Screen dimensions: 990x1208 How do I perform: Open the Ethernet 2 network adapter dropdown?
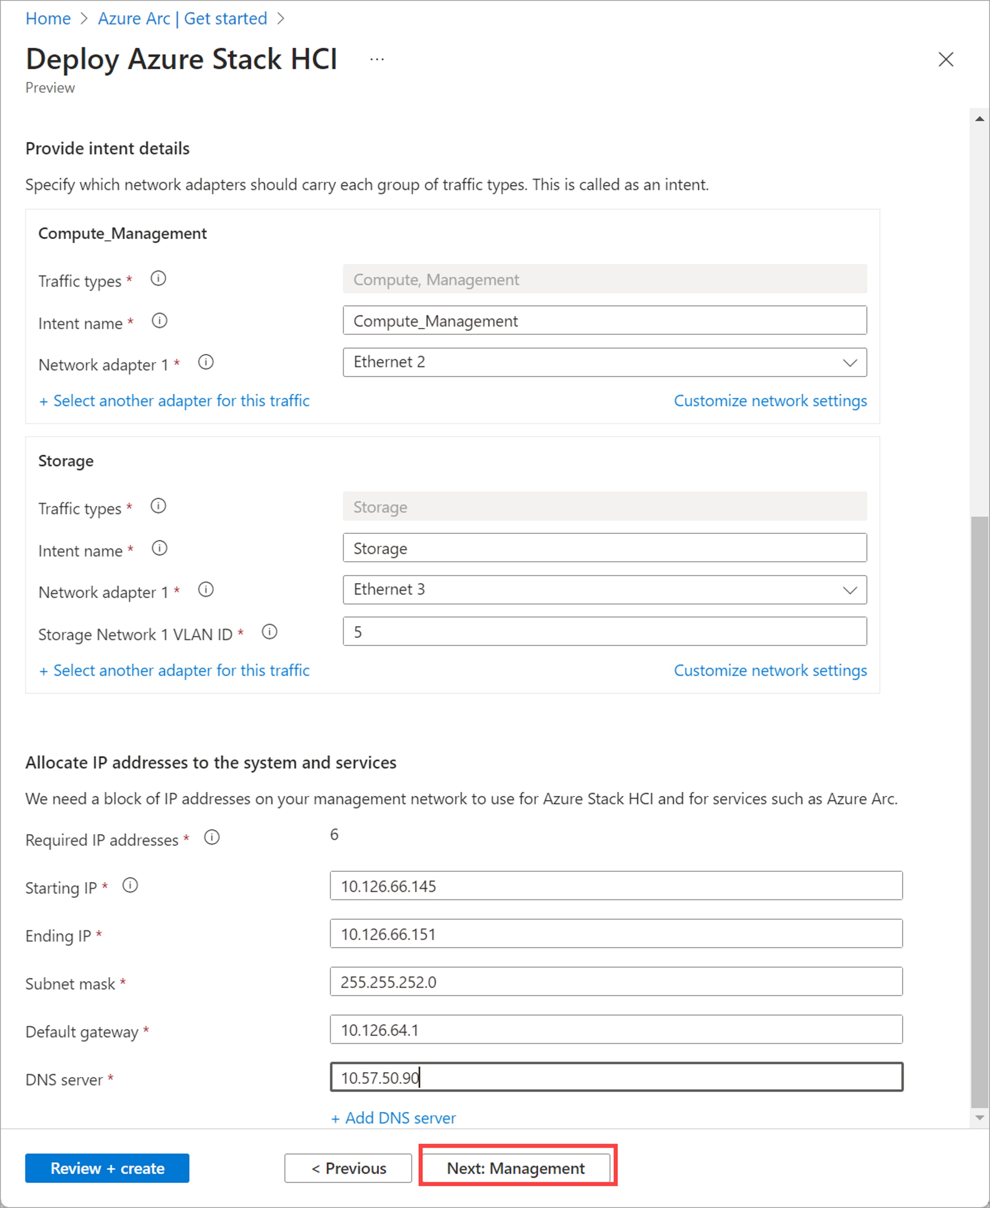coord(604,362)
